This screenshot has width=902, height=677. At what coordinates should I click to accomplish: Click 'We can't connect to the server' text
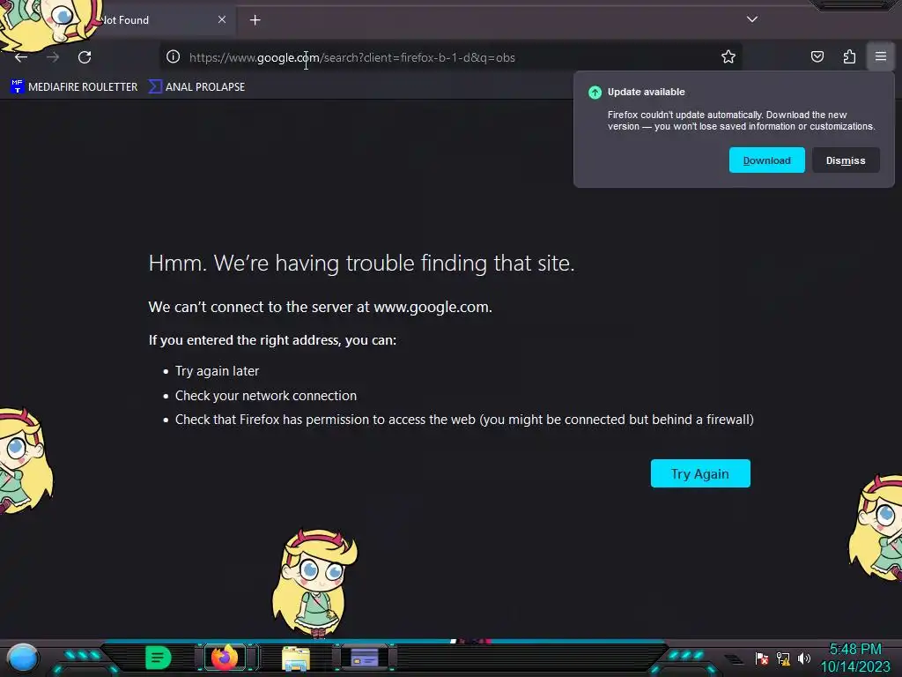coord(320,307)
